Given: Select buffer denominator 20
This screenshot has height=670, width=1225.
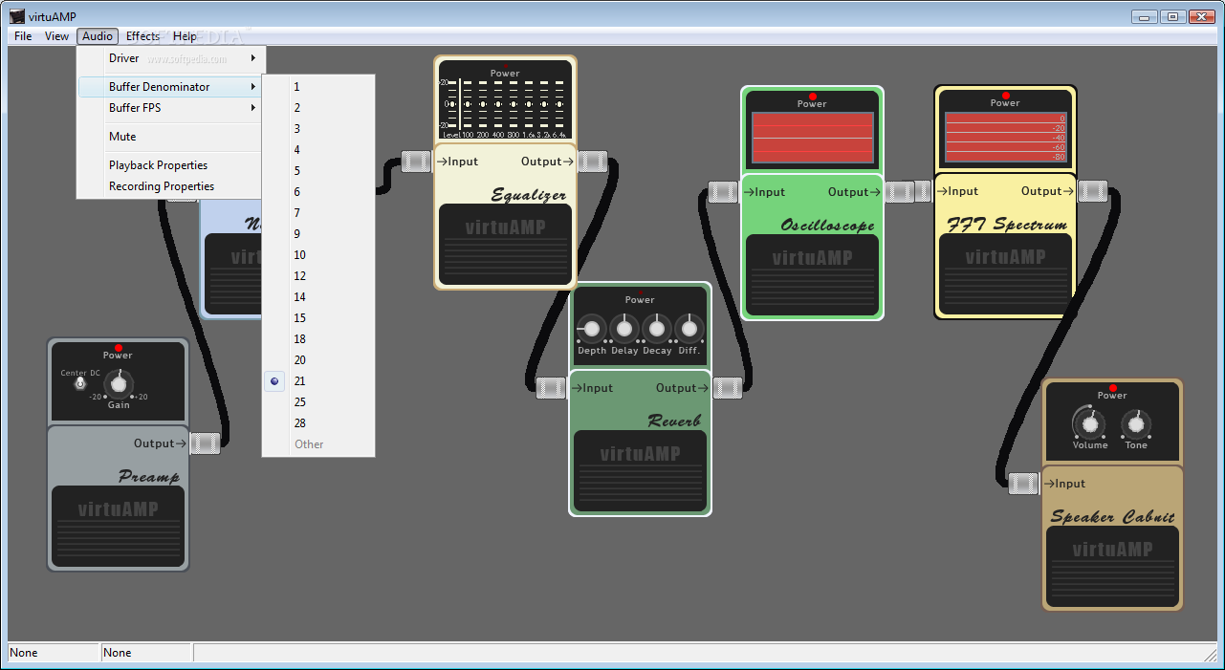Looking at the screenshot, I should coord(318,360).
